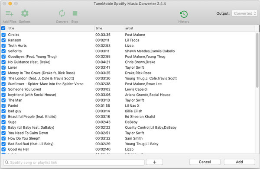The image size is (260, 169).
Task: Sort by the artist column header
Action: [x=189, y=28]
